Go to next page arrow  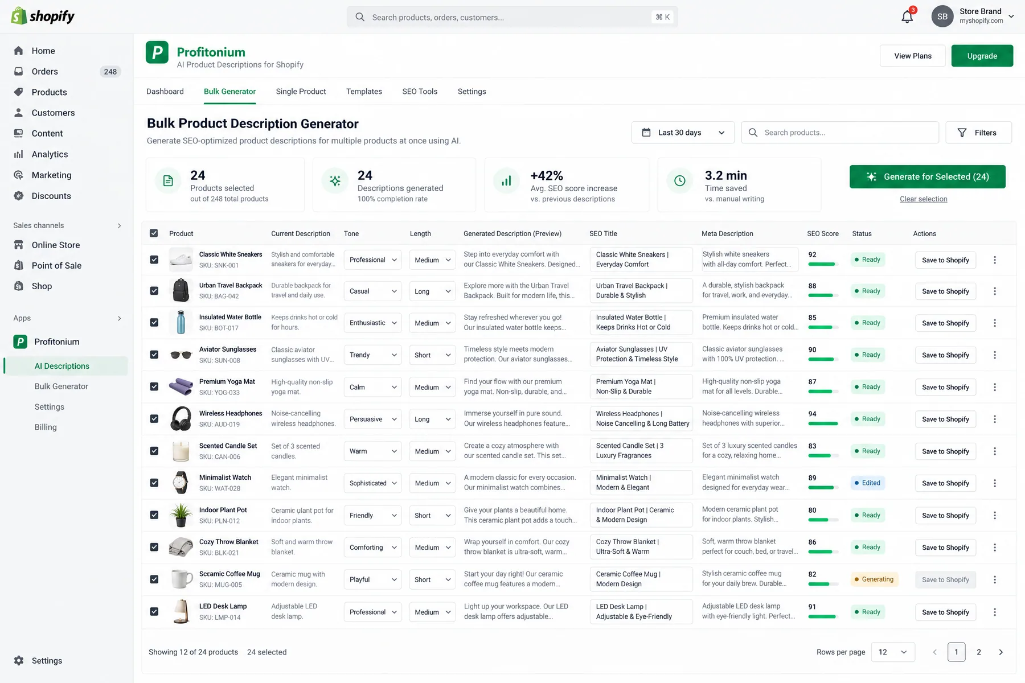pyautogui.click(x=1001, y=652)
